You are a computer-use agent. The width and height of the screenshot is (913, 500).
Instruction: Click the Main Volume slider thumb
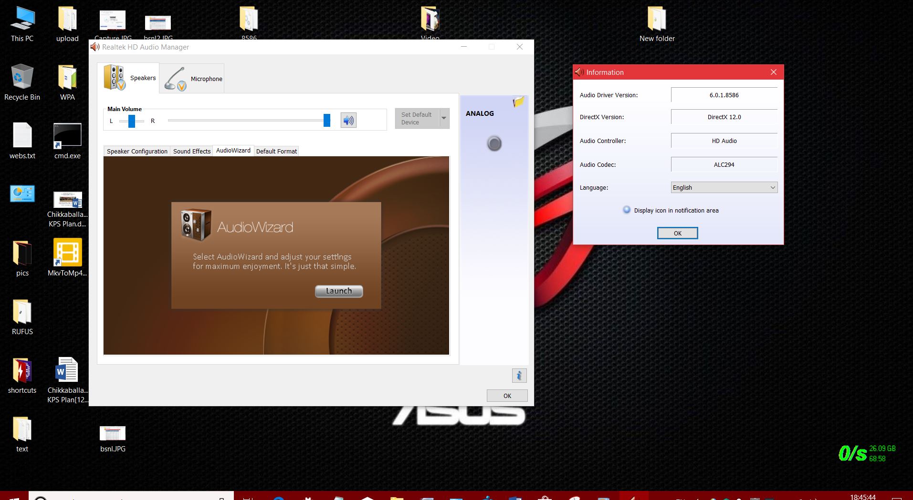point(326,120)
